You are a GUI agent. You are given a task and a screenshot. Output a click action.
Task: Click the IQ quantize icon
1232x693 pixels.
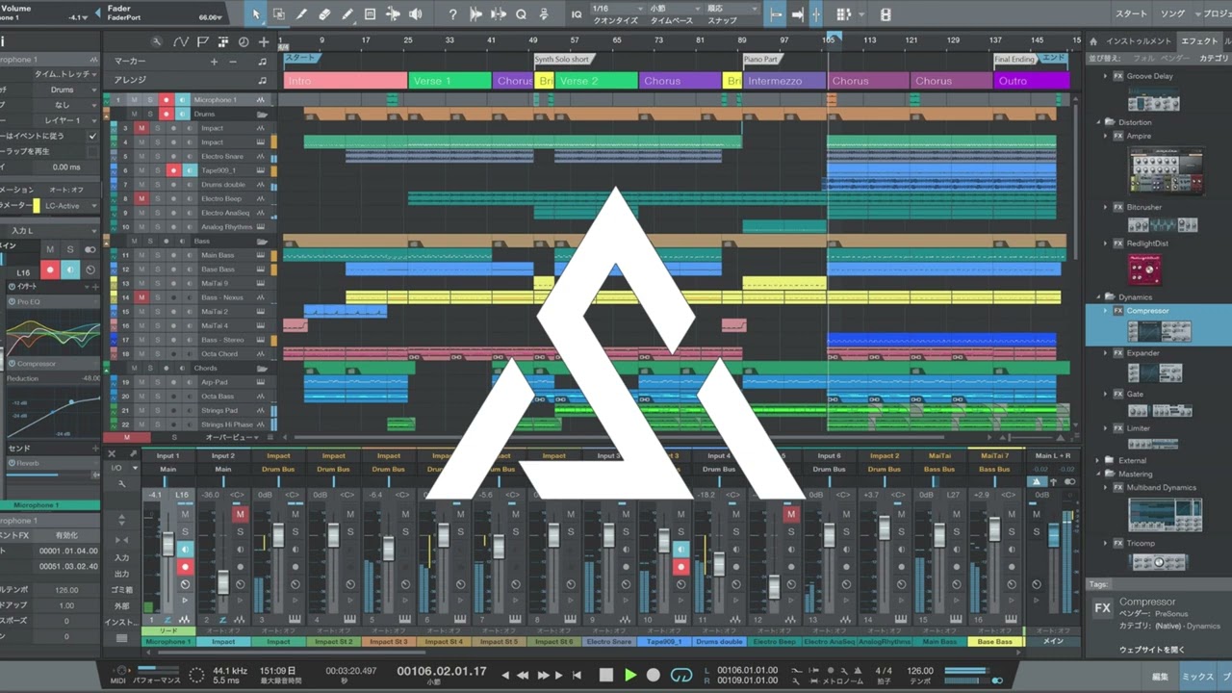[577, 14]
